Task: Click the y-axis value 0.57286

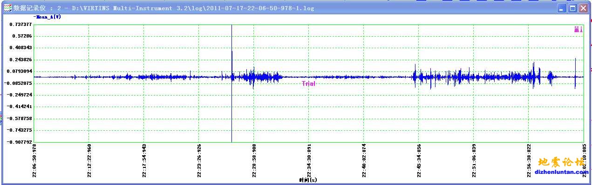Action: point(22,36)
